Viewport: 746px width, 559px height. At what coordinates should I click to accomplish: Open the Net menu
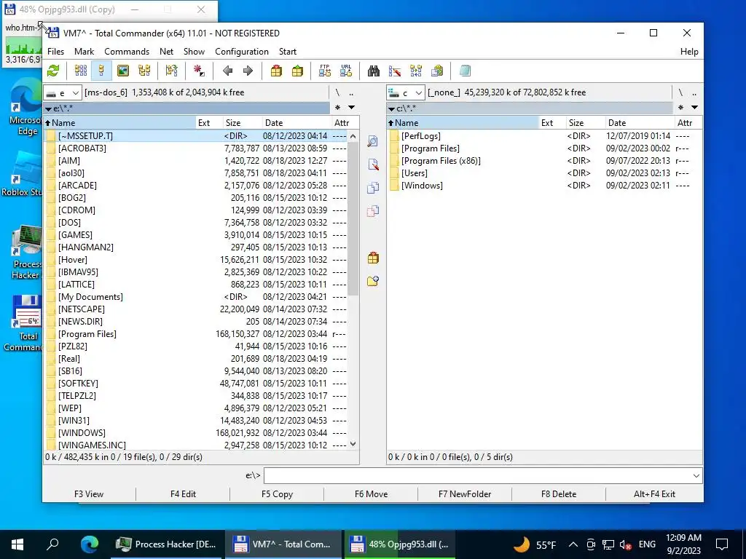click(167, 52)
